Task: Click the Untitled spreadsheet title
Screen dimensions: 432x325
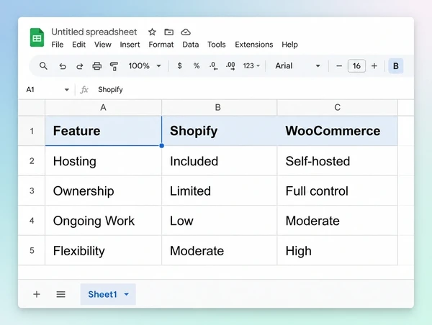Action: [x=94, y=32]
